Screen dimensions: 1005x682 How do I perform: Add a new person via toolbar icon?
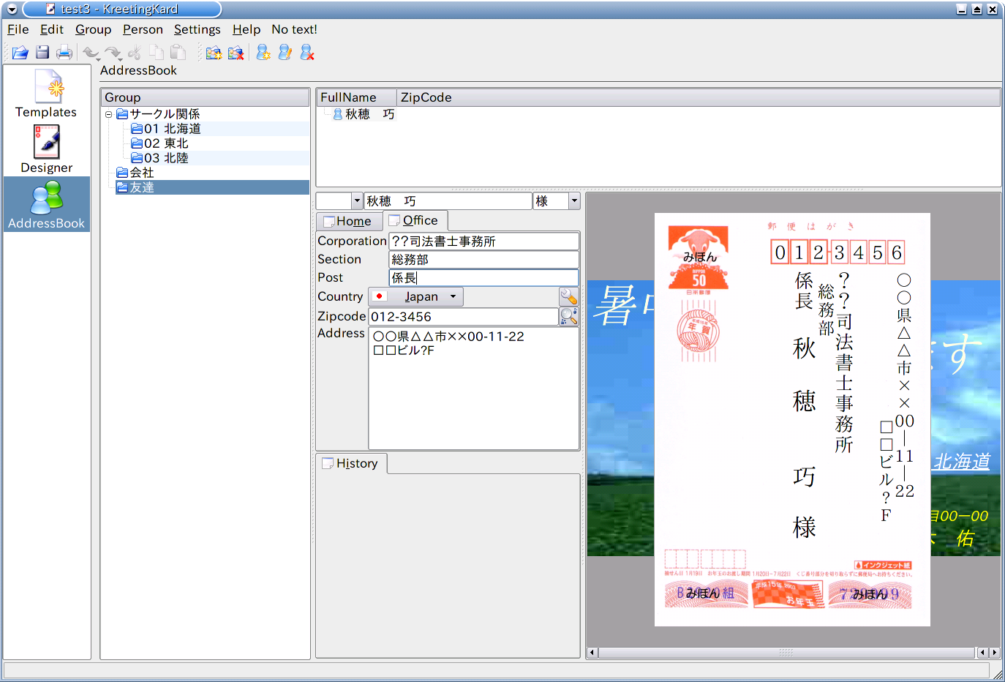click(263, 53)
